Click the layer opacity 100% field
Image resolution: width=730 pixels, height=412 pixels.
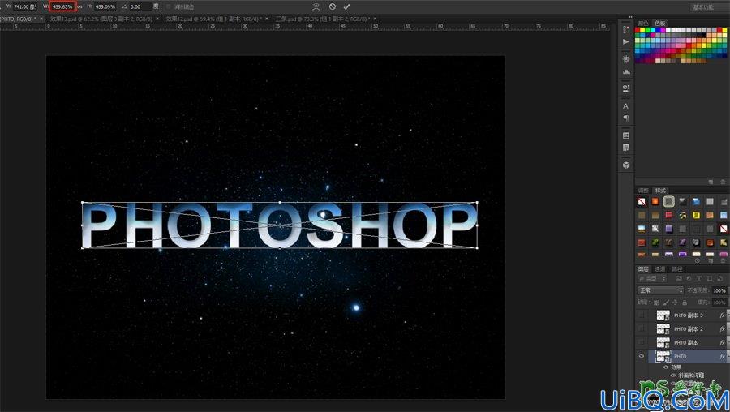click(x=719, y=290)
